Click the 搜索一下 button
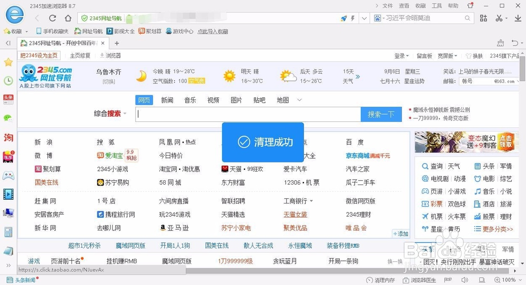The width and height of the screenshot is (526, 285). coord(381,114)
